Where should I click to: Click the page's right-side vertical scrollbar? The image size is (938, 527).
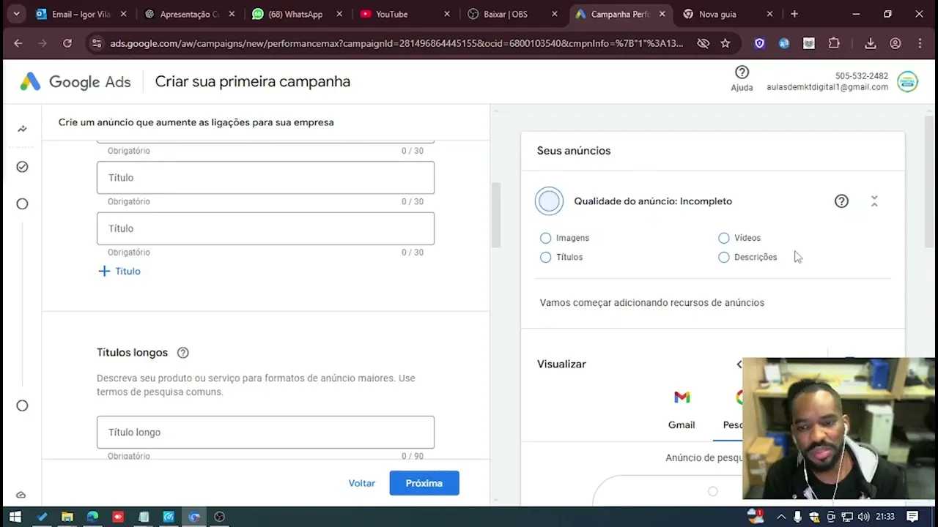tap(929, 182)
